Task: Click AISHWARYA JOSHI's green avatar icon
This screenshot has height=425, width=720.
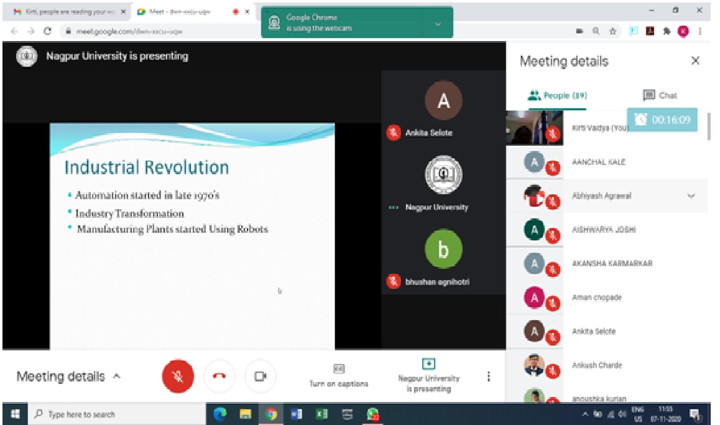Action: pos(534,229)
